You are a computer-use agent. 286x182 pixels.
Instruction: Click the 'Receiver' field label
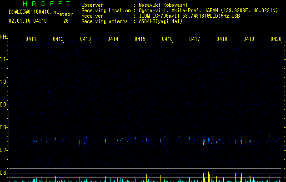coord(92,16)
